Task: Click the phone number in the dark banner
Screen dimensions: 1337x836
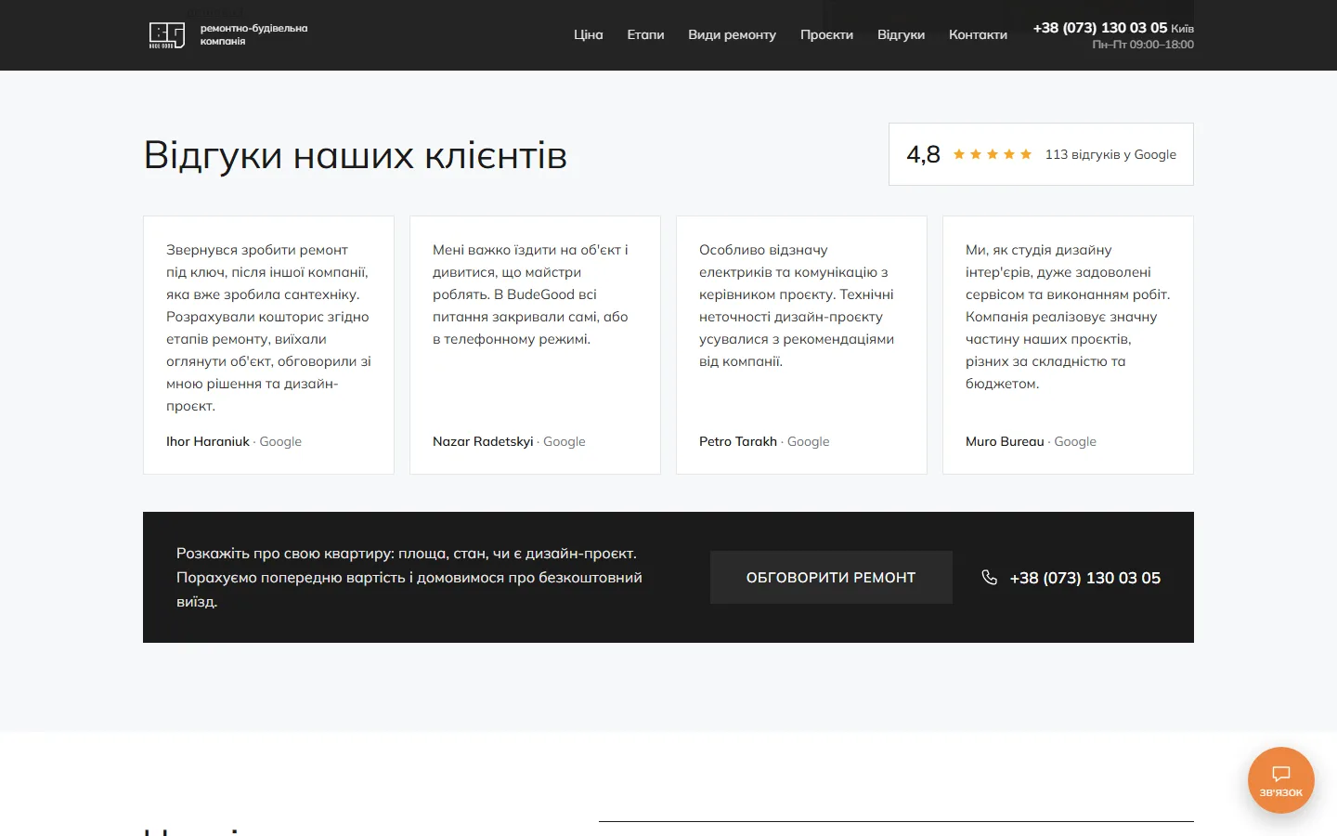Action: point(1085,578)
